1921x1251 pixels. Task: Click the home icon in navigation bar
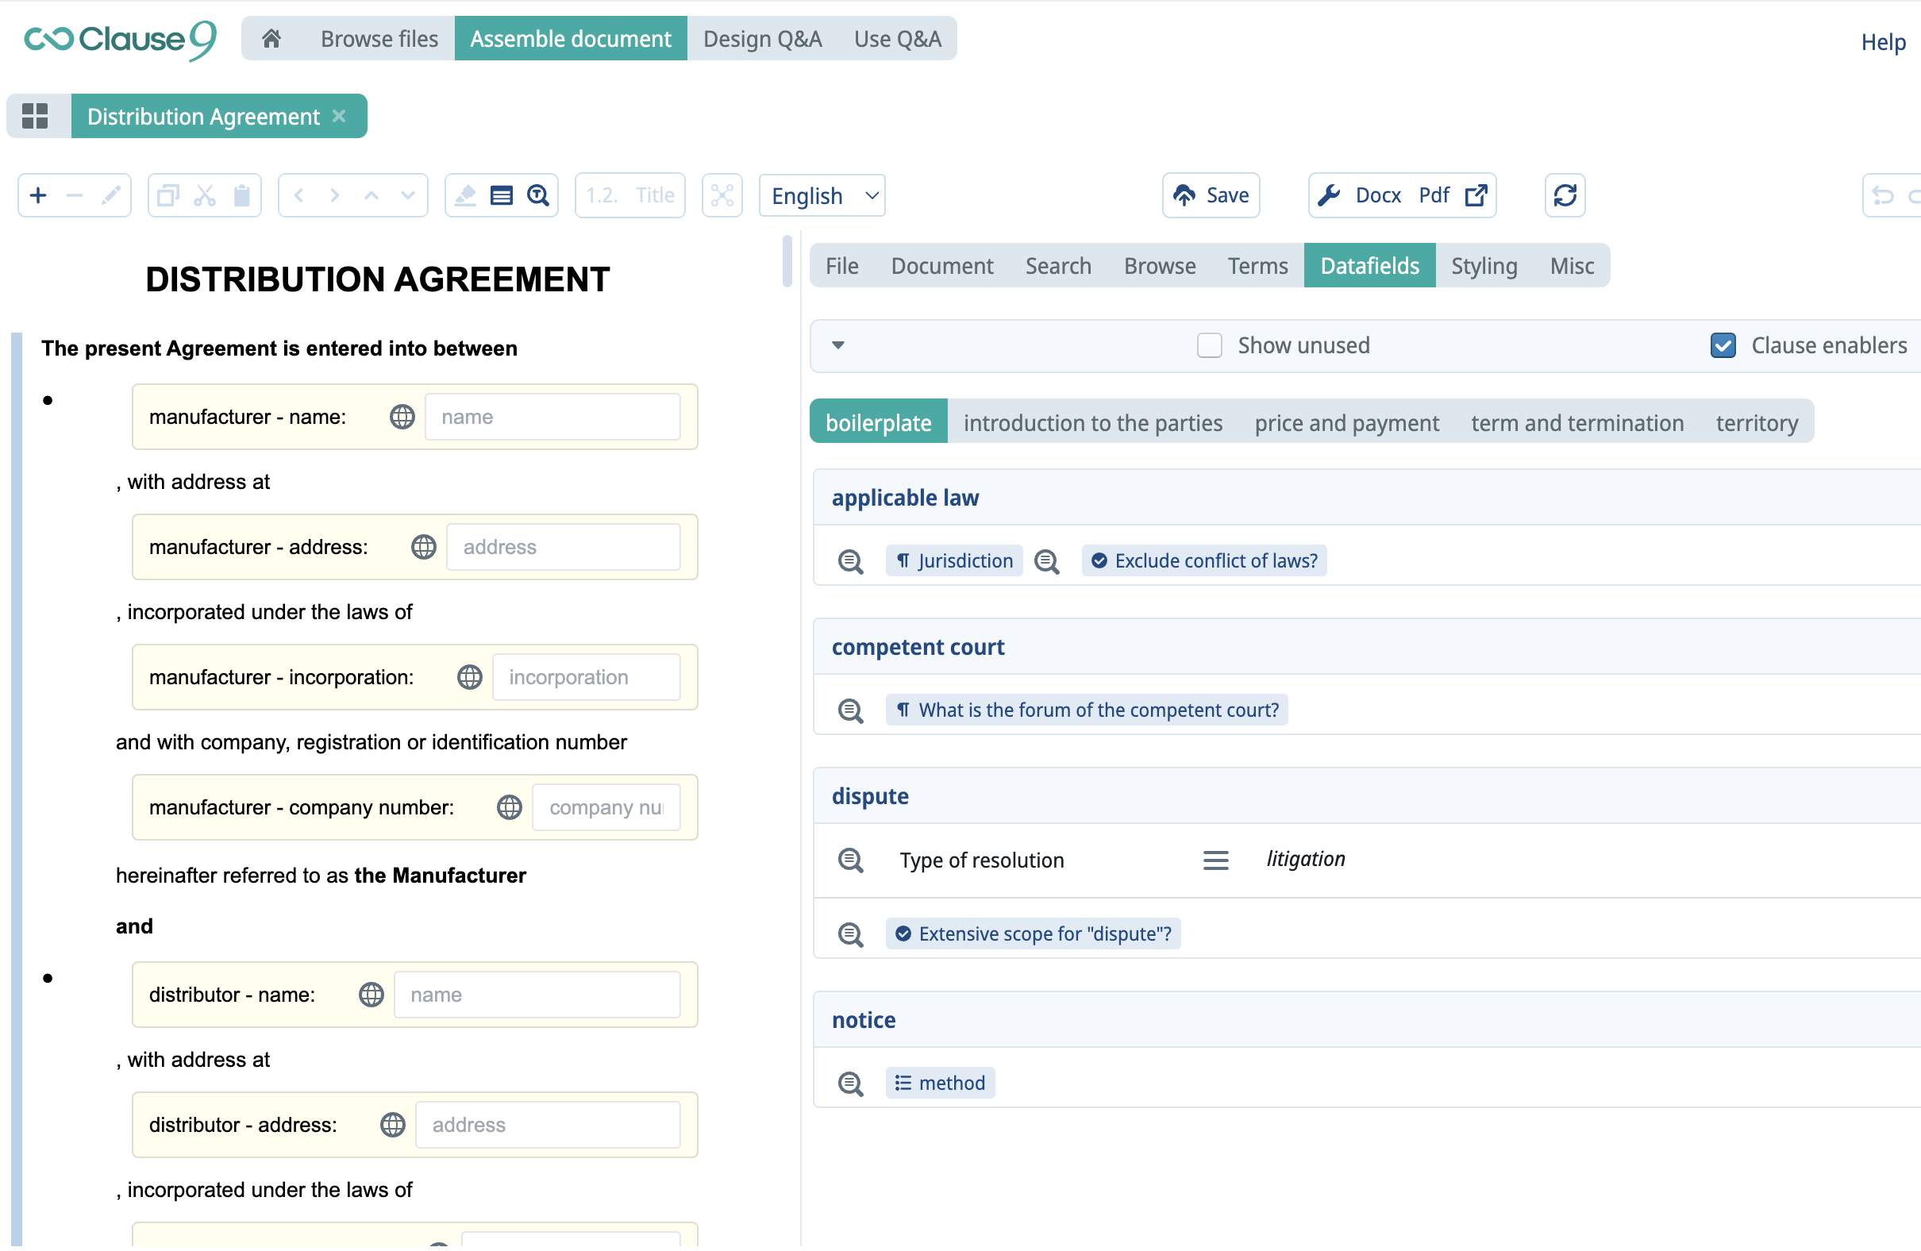(x=271, y=39)
